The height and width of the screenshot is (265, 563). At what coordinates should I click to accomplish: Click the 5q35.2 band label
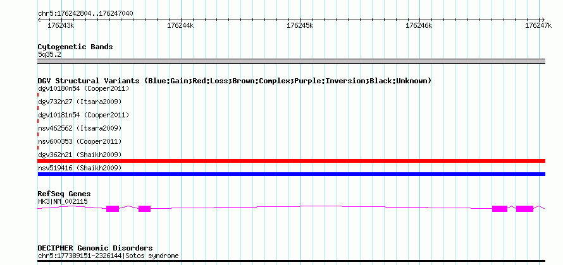(x=49, y=55)
